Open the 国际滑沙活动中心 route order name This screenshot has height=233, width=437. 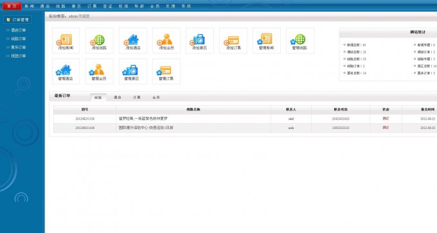(x=146, y=128)
